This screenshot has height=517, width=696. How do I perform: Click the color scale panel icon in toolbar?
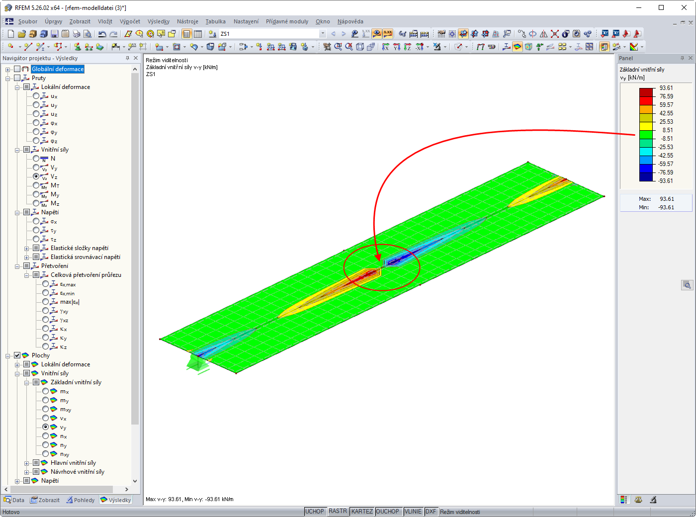click(x=605, y=47)
